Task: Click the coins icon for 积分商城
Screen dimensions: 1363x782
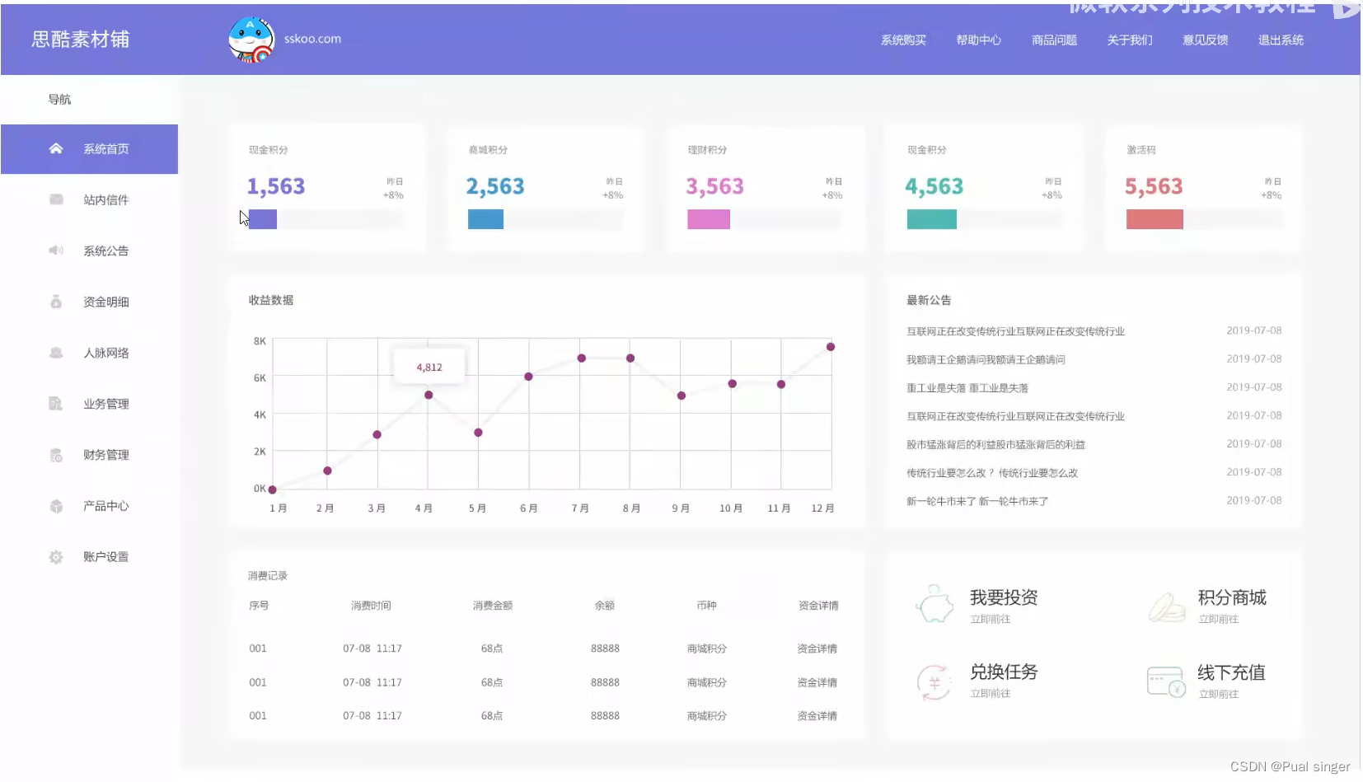Action: (x=1167, y=606)
